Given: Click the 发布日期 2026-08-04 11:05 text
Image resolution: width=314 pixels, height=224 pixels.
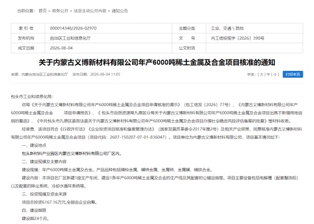Looking at the screenshot, I should [x=96, y=74].
